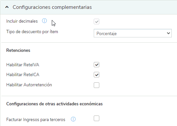Select the Habilitar ReteICA label
This screenshot has height=126, width=177.
coord(23,75)
